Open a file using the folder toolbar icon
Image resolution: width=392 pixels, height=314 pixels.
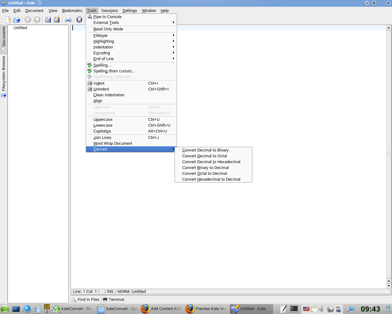coord(17,20)
